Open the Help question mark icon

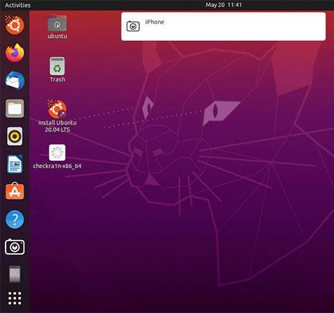15,219
